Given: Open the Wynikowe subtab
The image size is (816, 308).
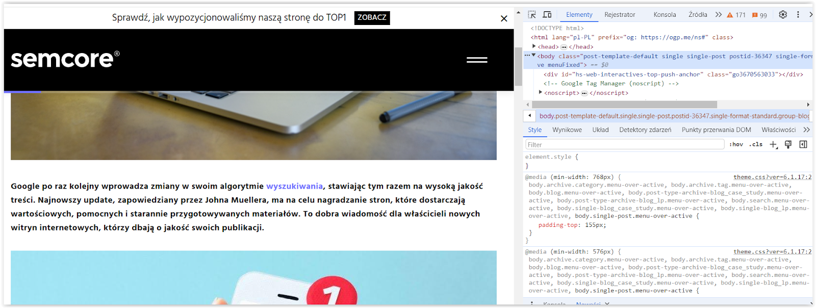Looking at the screenshot, I should (x=567, y=130).
